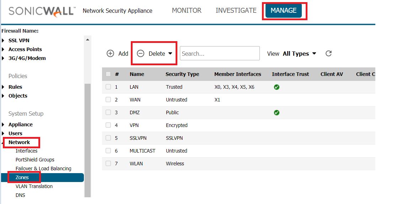Refresh the zones table
Viewport: 402px width, 204px height.
[x=328, y=54]
